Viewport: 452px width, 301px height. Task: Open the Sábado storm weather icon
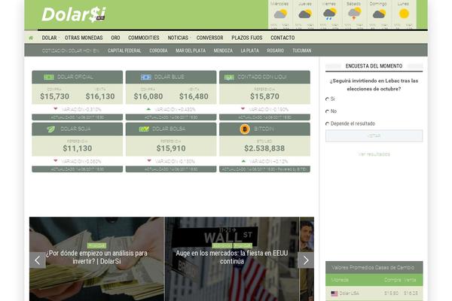[354, 14]
